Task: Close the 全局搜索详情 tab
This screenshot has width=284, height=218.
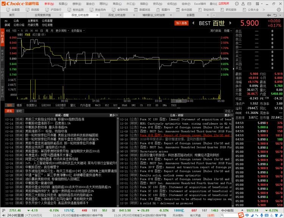Action: click(60, 15)
